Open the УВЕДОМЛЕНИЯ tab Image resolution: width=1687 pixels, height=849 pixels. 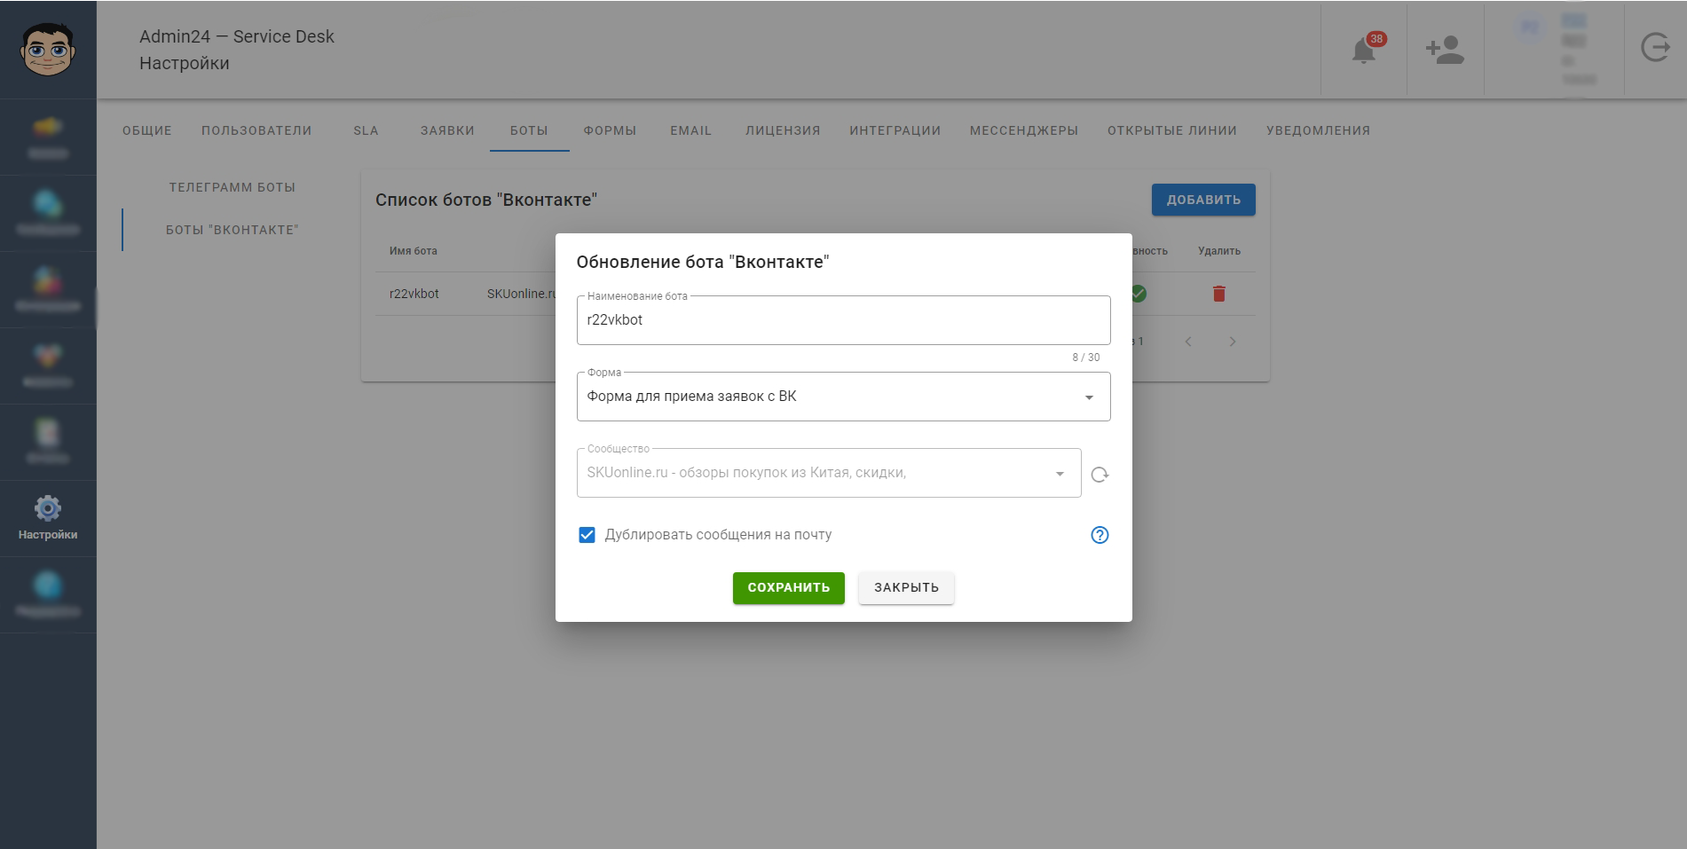[x=1318, y=130]
